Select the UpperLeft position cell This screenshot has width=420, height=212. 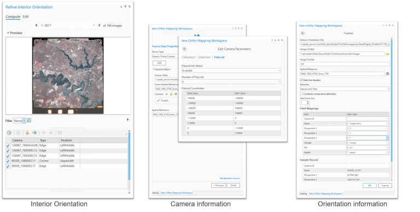point(69,161)
